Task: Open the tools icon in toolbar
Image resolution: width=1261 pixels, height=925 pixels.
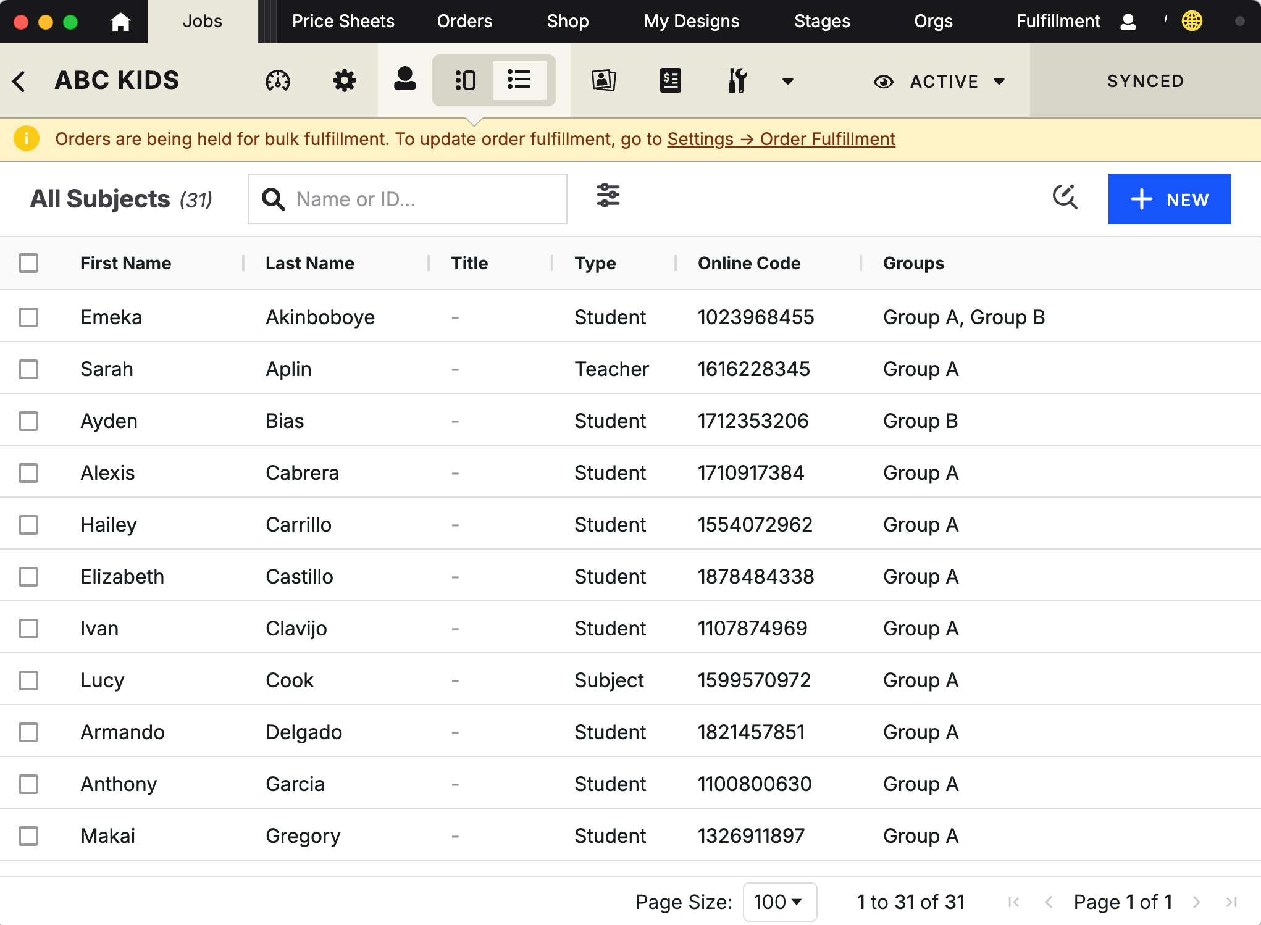Action: 737,81
